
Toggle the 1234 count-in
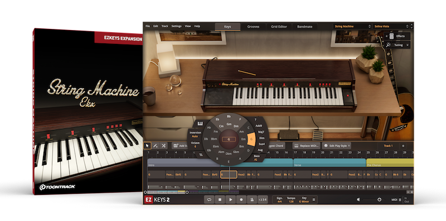click(263, 199)
